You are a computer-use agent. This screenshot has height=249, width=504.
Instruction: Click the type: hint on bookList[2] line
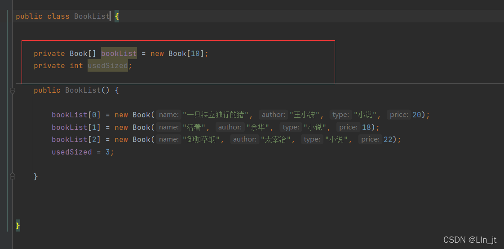point(313,139)
